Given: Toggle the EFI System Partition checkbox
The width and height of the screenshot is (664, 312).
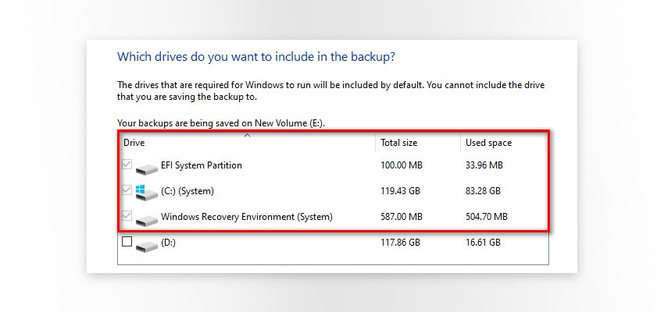Looking at the screenshot, I should point(127,165).
